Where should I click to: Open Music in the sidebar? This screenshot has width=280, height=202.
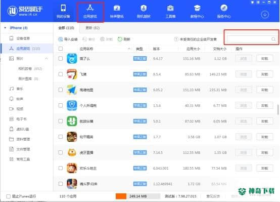(x=27, y=89)
